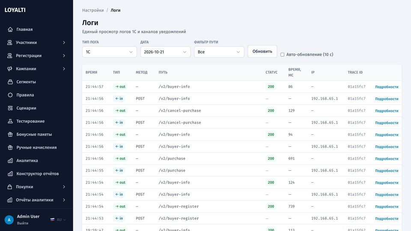Viewport: 411px width, 231px height.
Task: Click the Кампании megaphone icon
Action: 10,68
